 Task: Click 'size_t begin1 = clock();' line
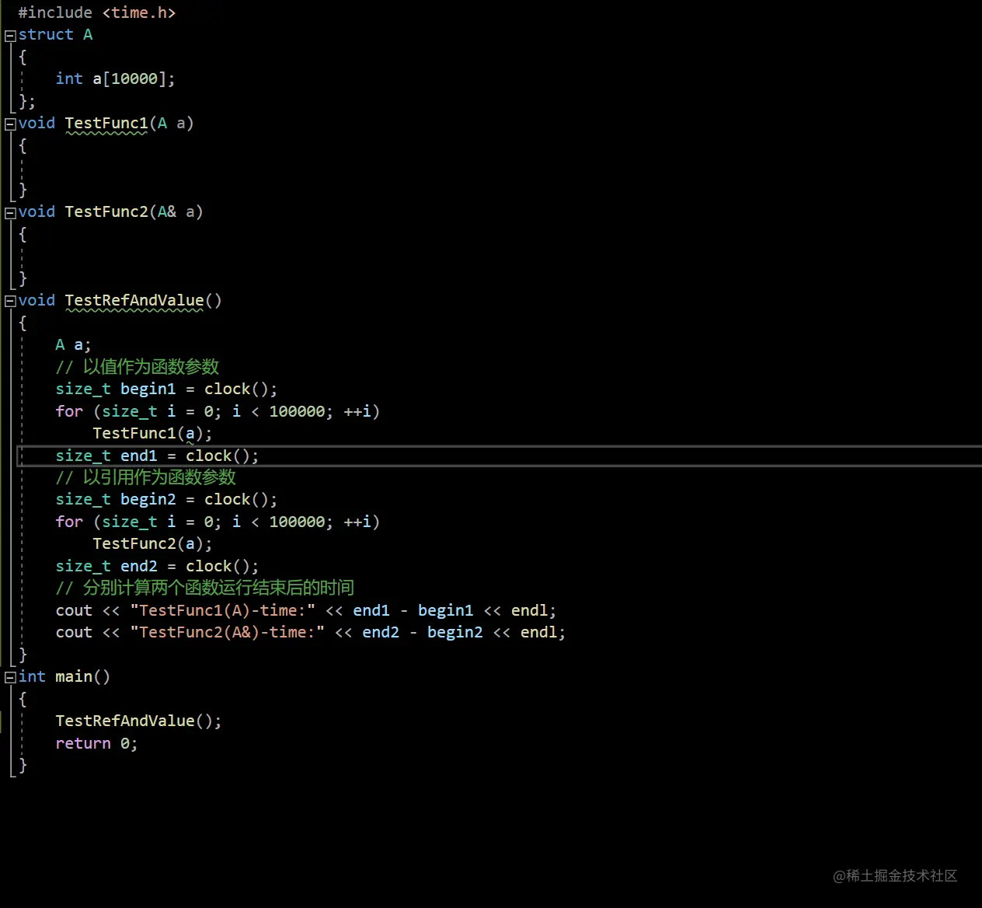[166, 389]
